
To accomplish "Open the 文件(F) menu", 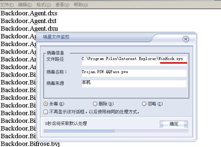I will click(7, 5).
